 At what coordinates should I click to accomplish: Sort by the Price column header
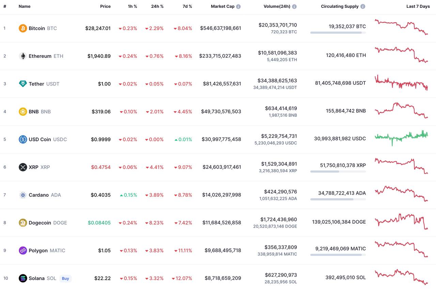pos(105,6)
